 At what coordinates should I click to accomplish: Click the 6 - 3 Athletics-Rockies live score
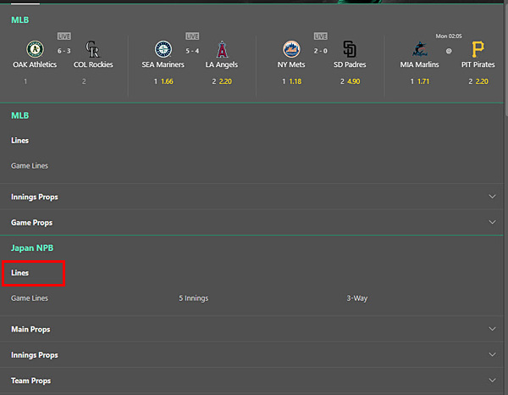pyautogui.click(x=64, y=51)
